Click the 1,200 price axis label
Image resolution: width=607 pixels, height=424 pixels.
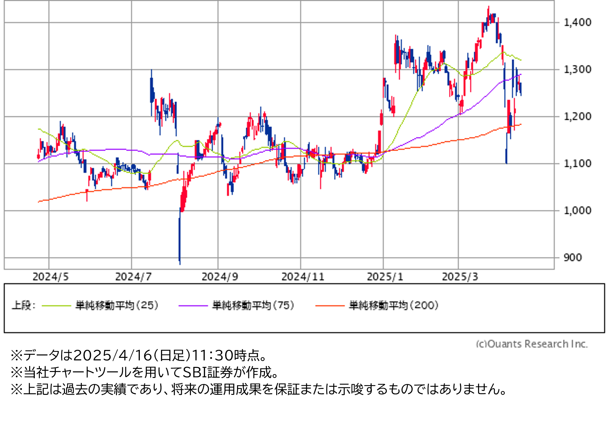(x=578, y=117)
